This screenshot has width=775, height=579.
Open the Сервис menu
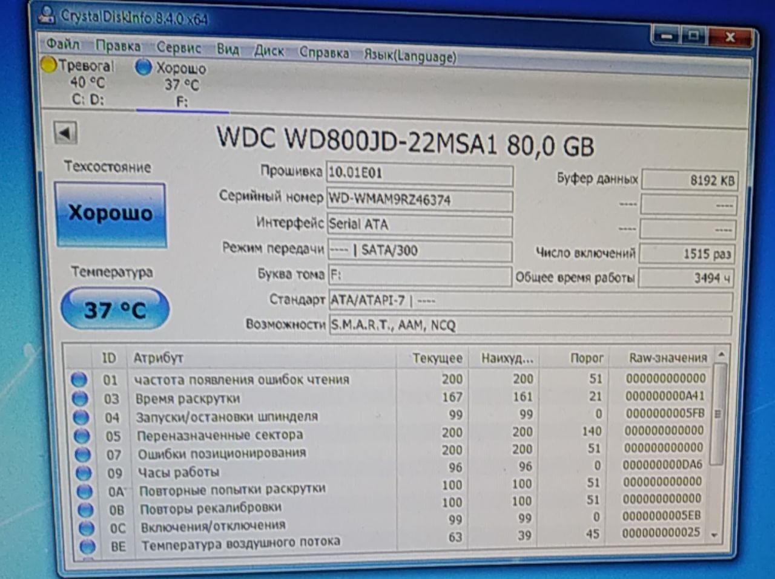(179, 47)
